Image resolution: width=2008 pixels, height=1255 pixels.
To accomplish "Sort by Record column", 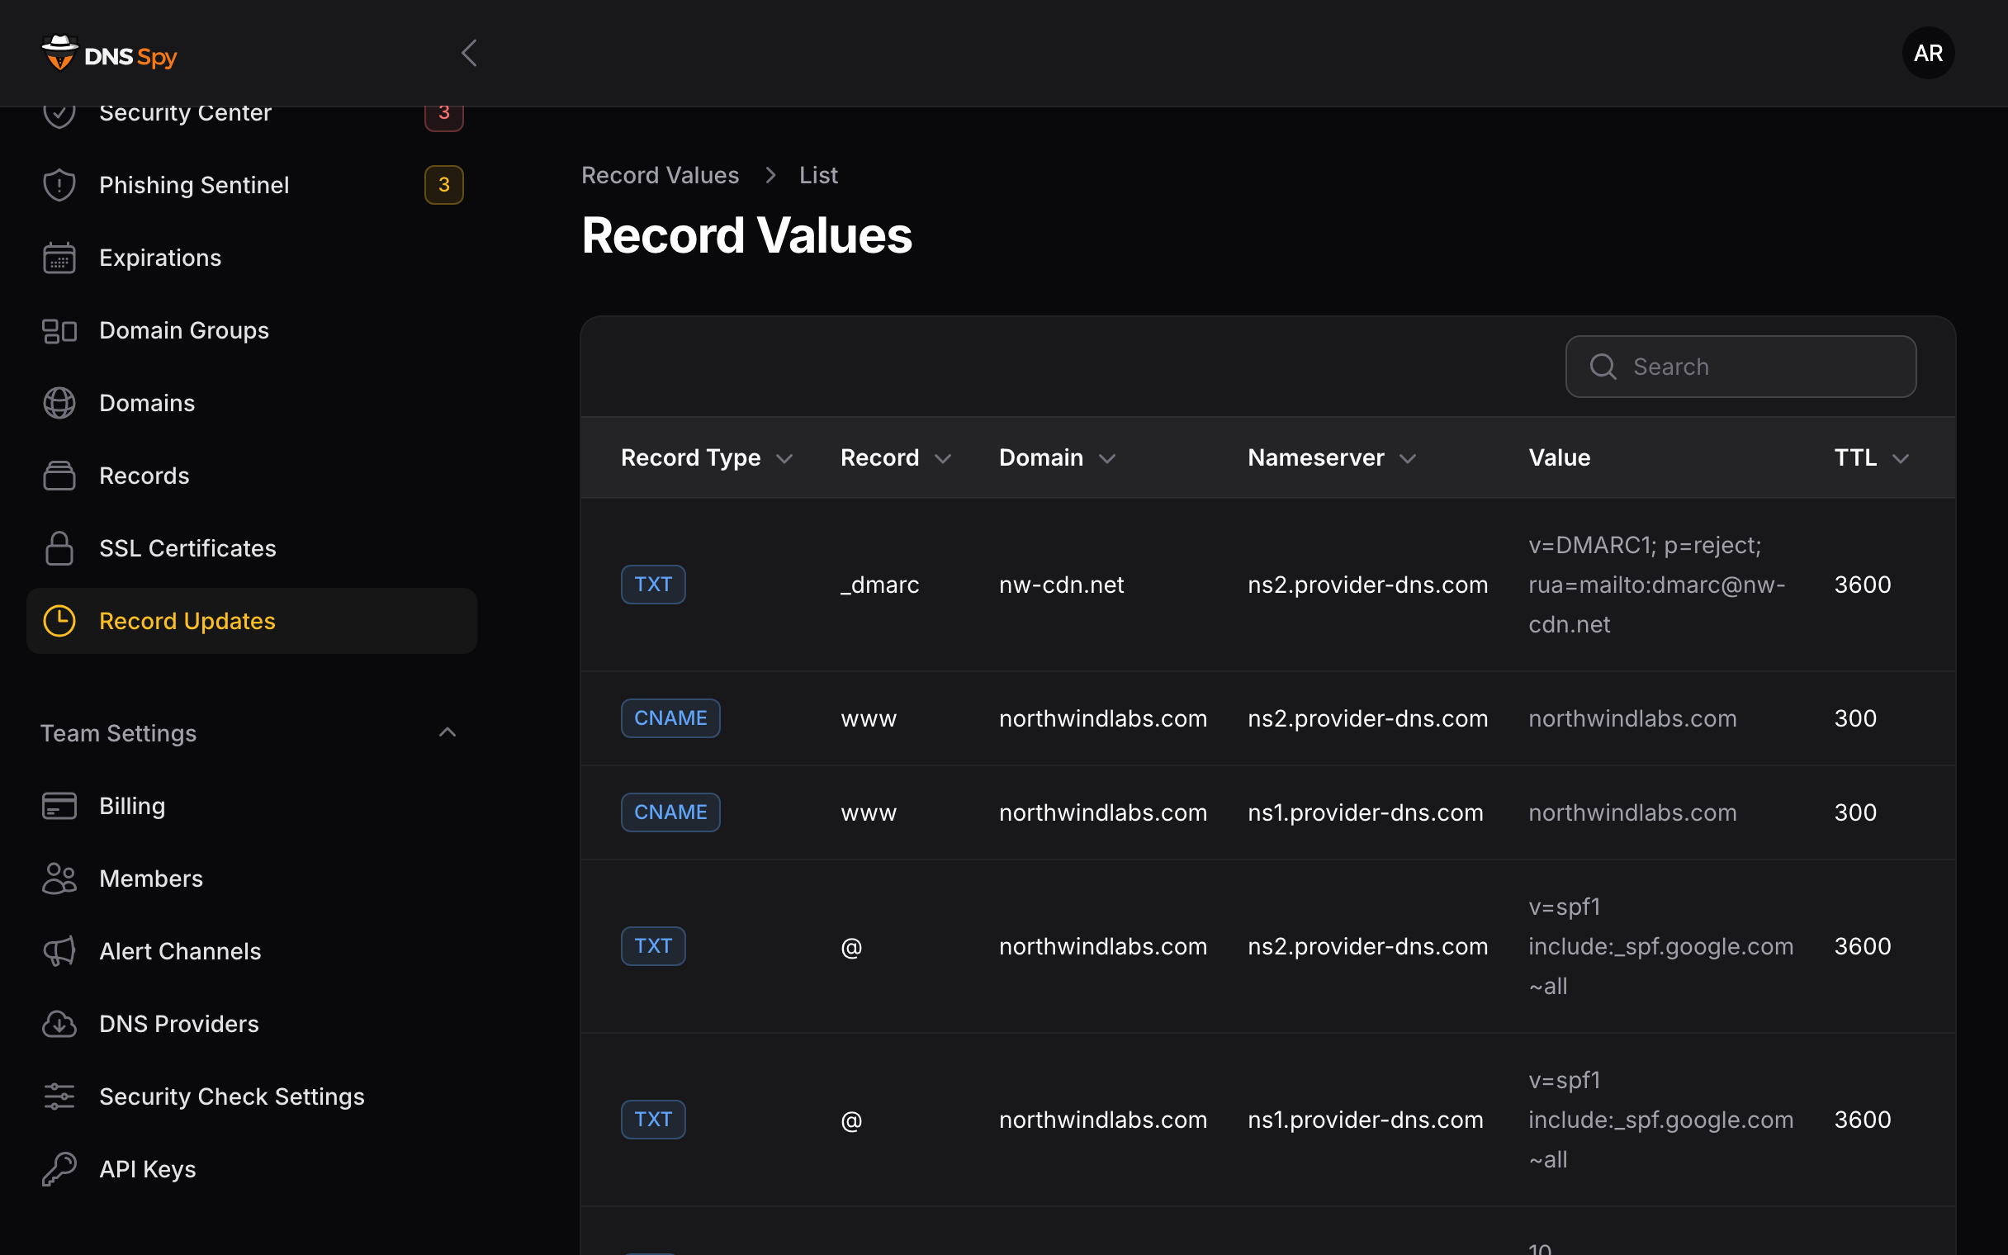I will (895, 457).
